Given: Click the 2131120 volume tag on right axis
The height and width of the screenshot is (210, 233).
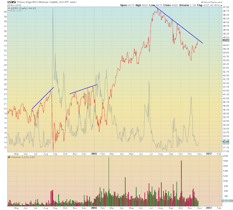Looking at the screenshot, I should click(x=227, y=201).
